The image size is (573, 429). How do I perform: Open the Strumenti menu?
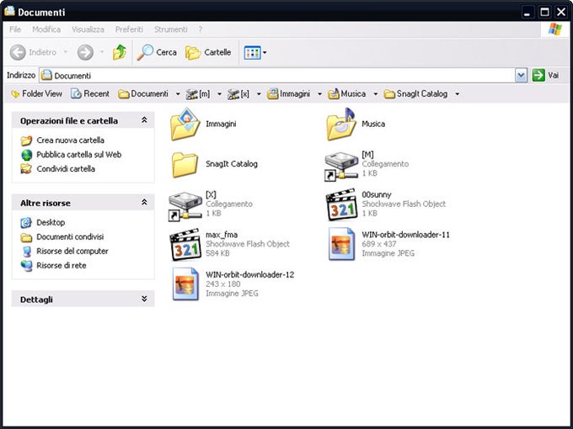[171, 29]
